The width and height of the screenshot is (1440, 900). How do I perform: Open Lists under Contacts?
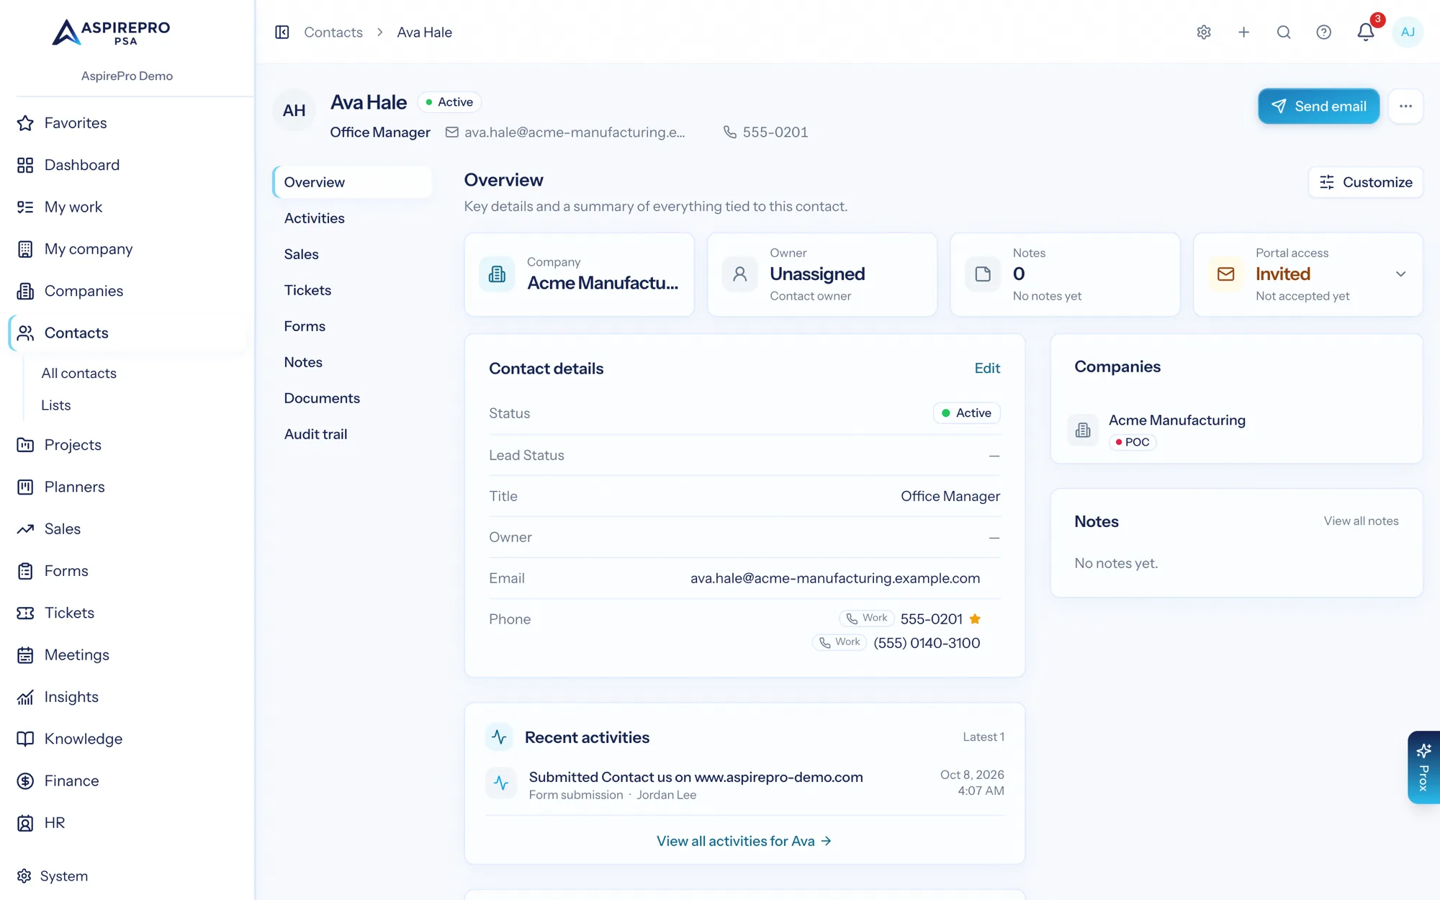56,405
